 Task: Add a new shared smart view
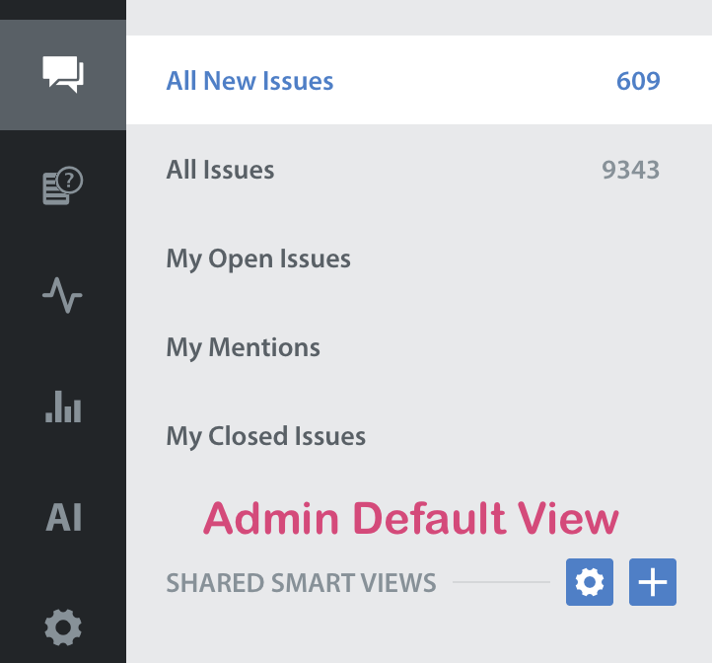click(653, 582)
